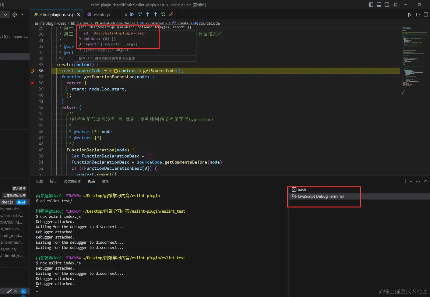430x297 pixels.
Task: Click the 36 line badge in breakpoints
Action: coord(23,291)
